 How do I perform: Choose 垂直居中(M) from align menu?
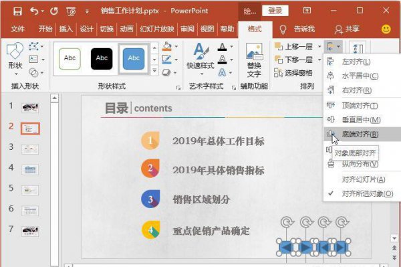pos(362,120)
